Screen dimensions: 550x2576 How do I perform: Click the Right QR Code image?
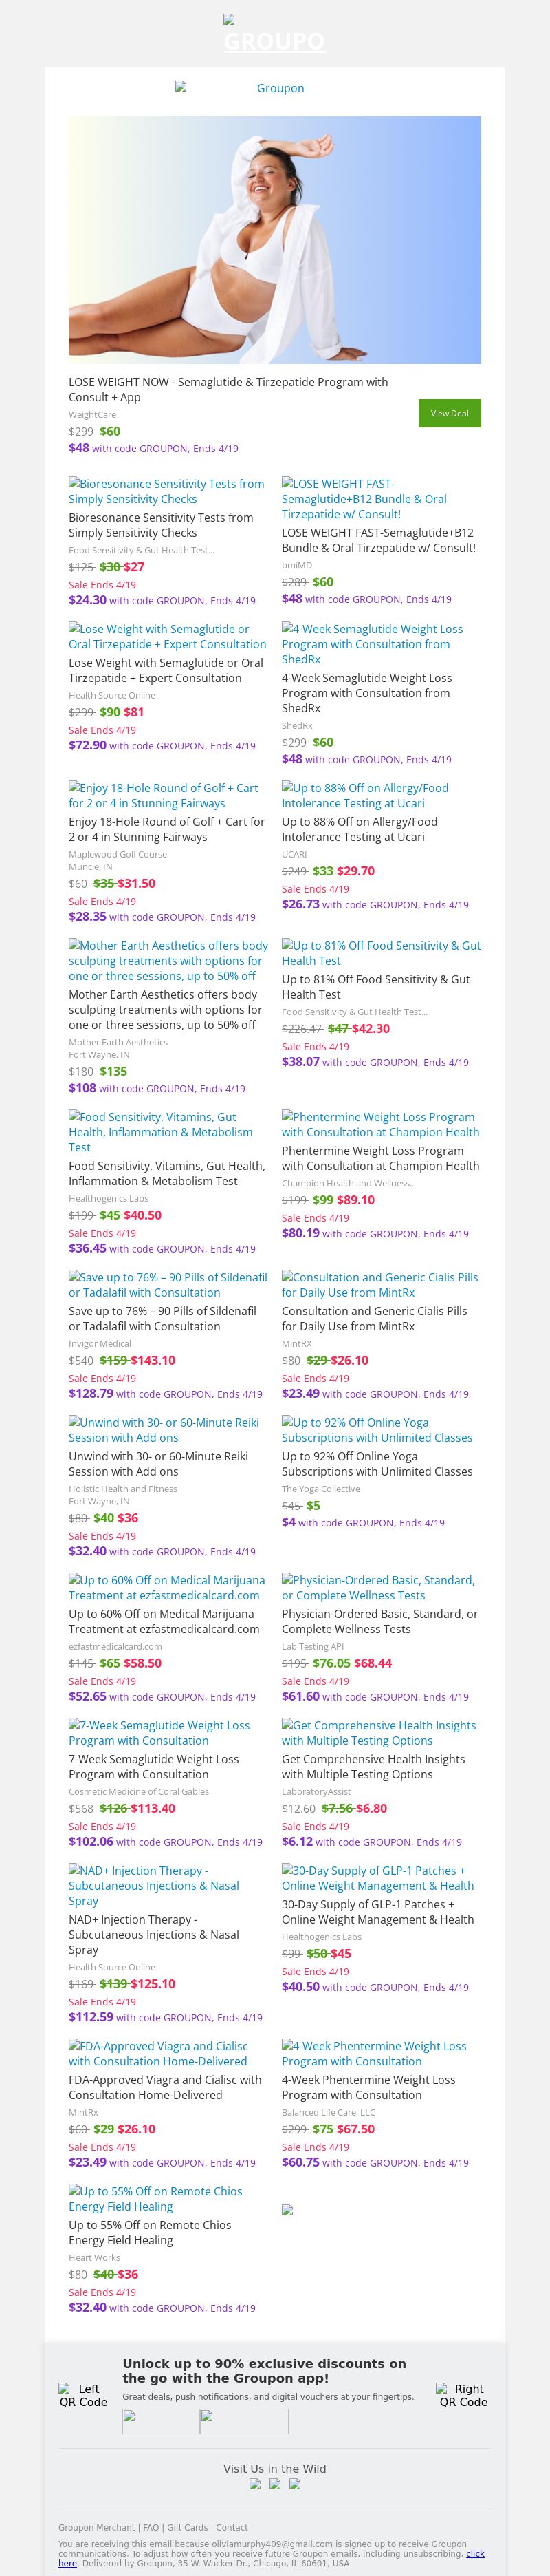(x=463, y=2395)
